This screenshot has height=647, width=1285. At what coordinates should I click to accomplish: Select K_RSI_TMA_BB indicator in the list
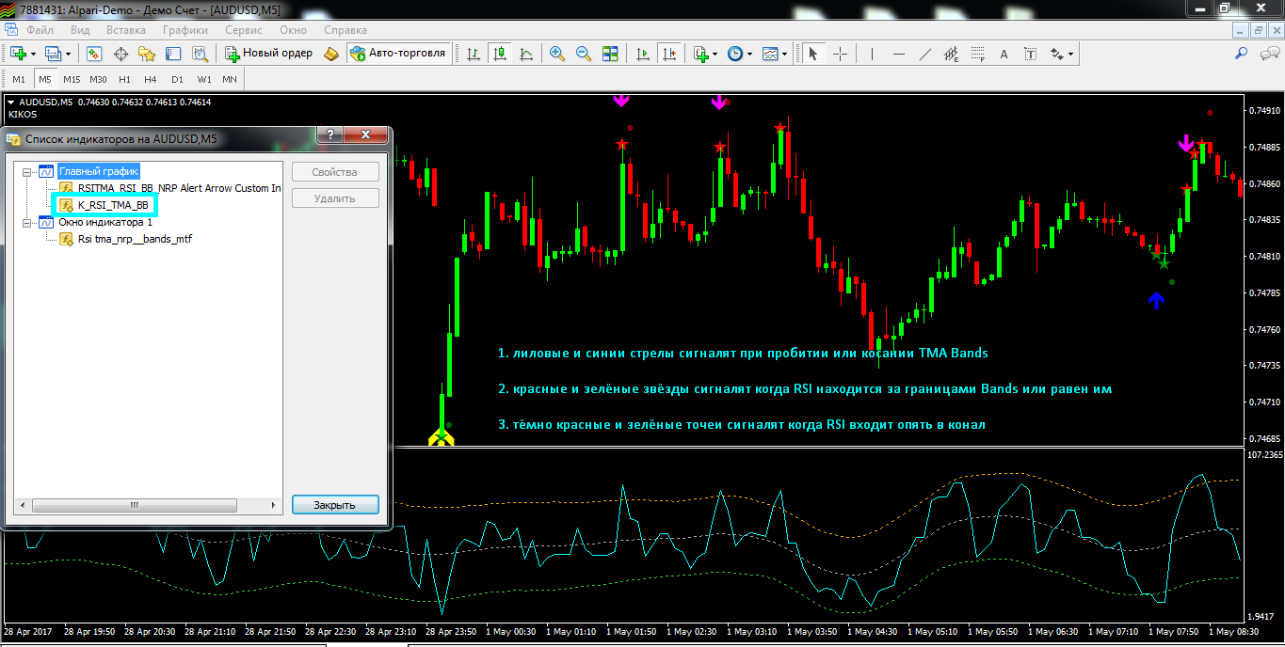click(112, 205)
